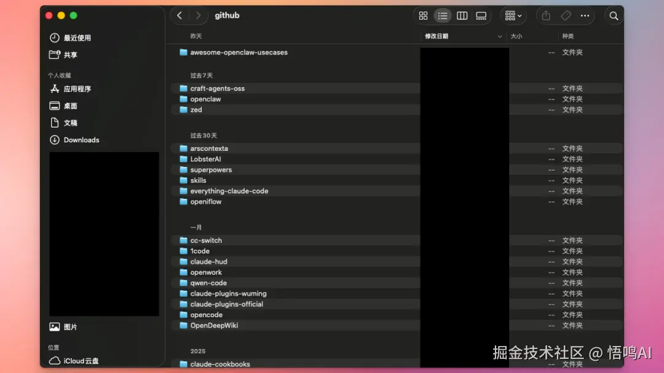Switch to icon grid view
The image size is (664, 373).
(423, 15)
